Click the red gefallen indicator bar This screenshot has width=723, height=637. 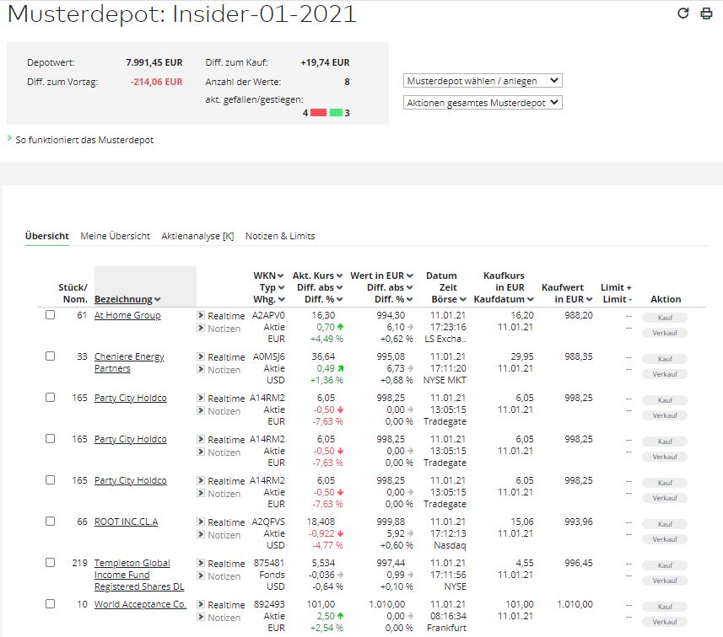click(318, 112)
